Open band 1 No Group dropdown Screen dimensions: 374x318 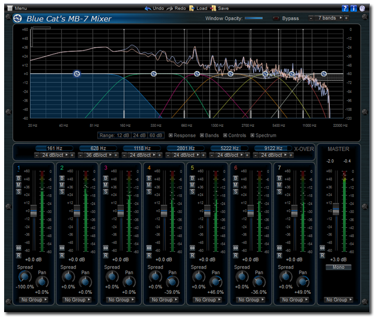pos(34,300)
